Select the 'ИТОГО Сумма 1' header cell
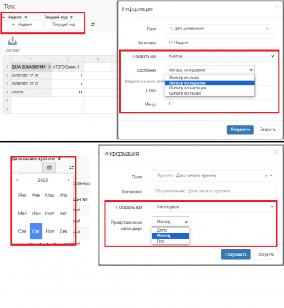 coord(68,67)
